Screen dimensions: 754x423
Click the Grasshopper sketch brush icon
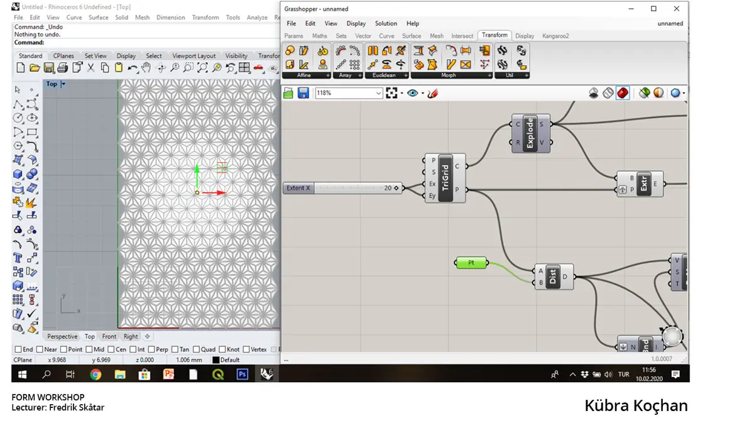432,93
